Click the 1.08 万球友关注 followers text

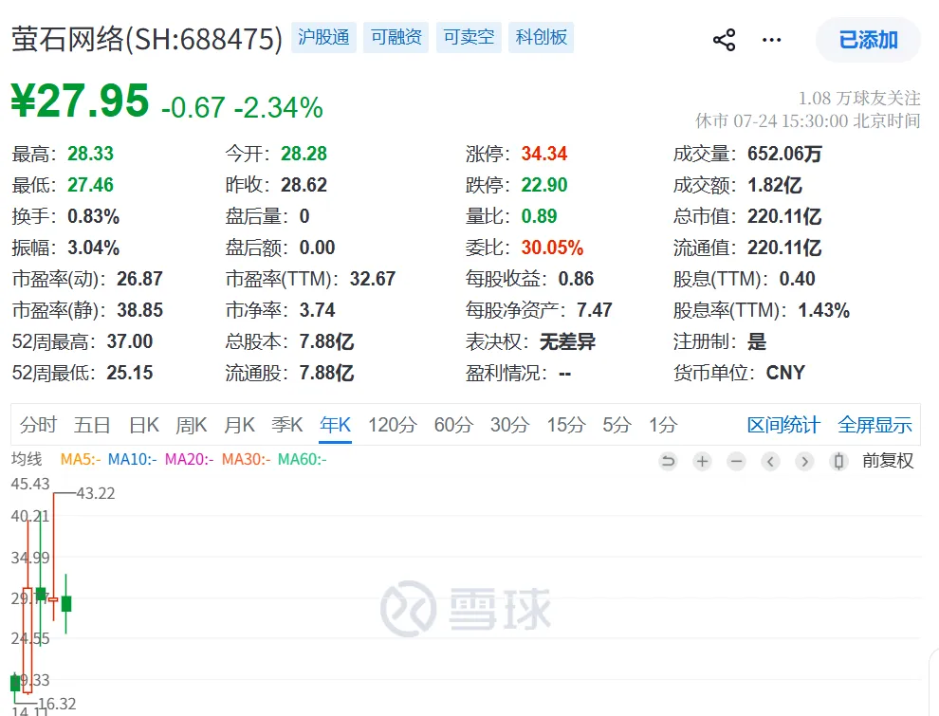(859, 99)
